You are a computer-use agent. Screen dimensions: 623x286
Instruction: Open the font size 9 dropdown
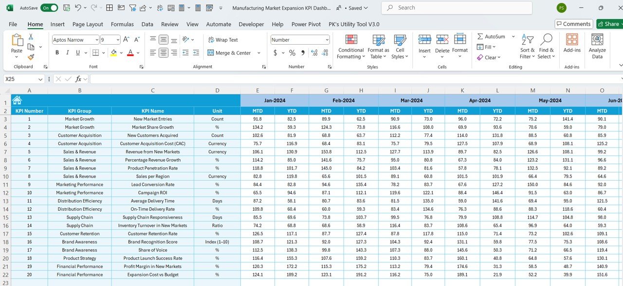(117, 40)
